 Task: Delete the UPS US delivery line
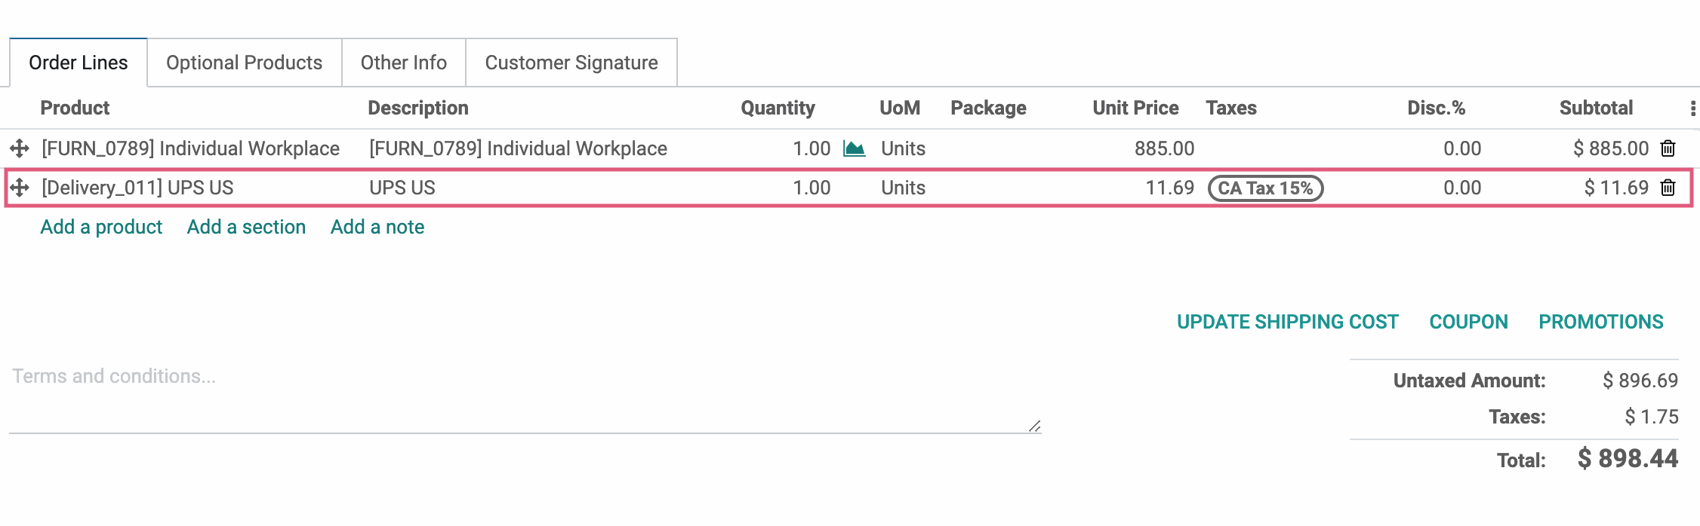1668,188
